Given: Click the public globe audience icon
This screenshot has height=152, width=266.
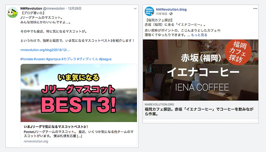Looking at the screenshot, I should [x=171, y=14].
